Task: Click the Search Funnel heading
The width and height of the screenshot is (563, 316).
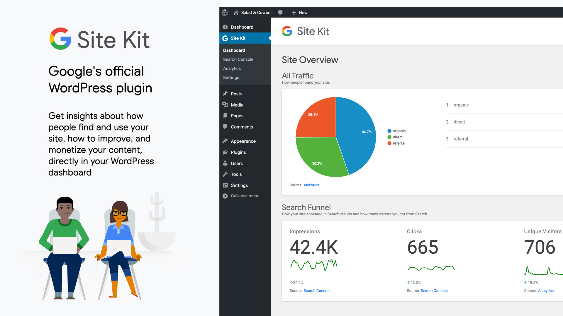Action: tap(306, 207)
